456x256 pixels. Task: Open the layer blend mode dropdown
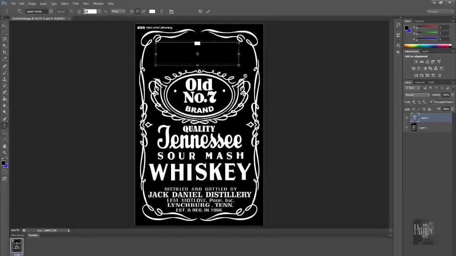pos(417,95)
